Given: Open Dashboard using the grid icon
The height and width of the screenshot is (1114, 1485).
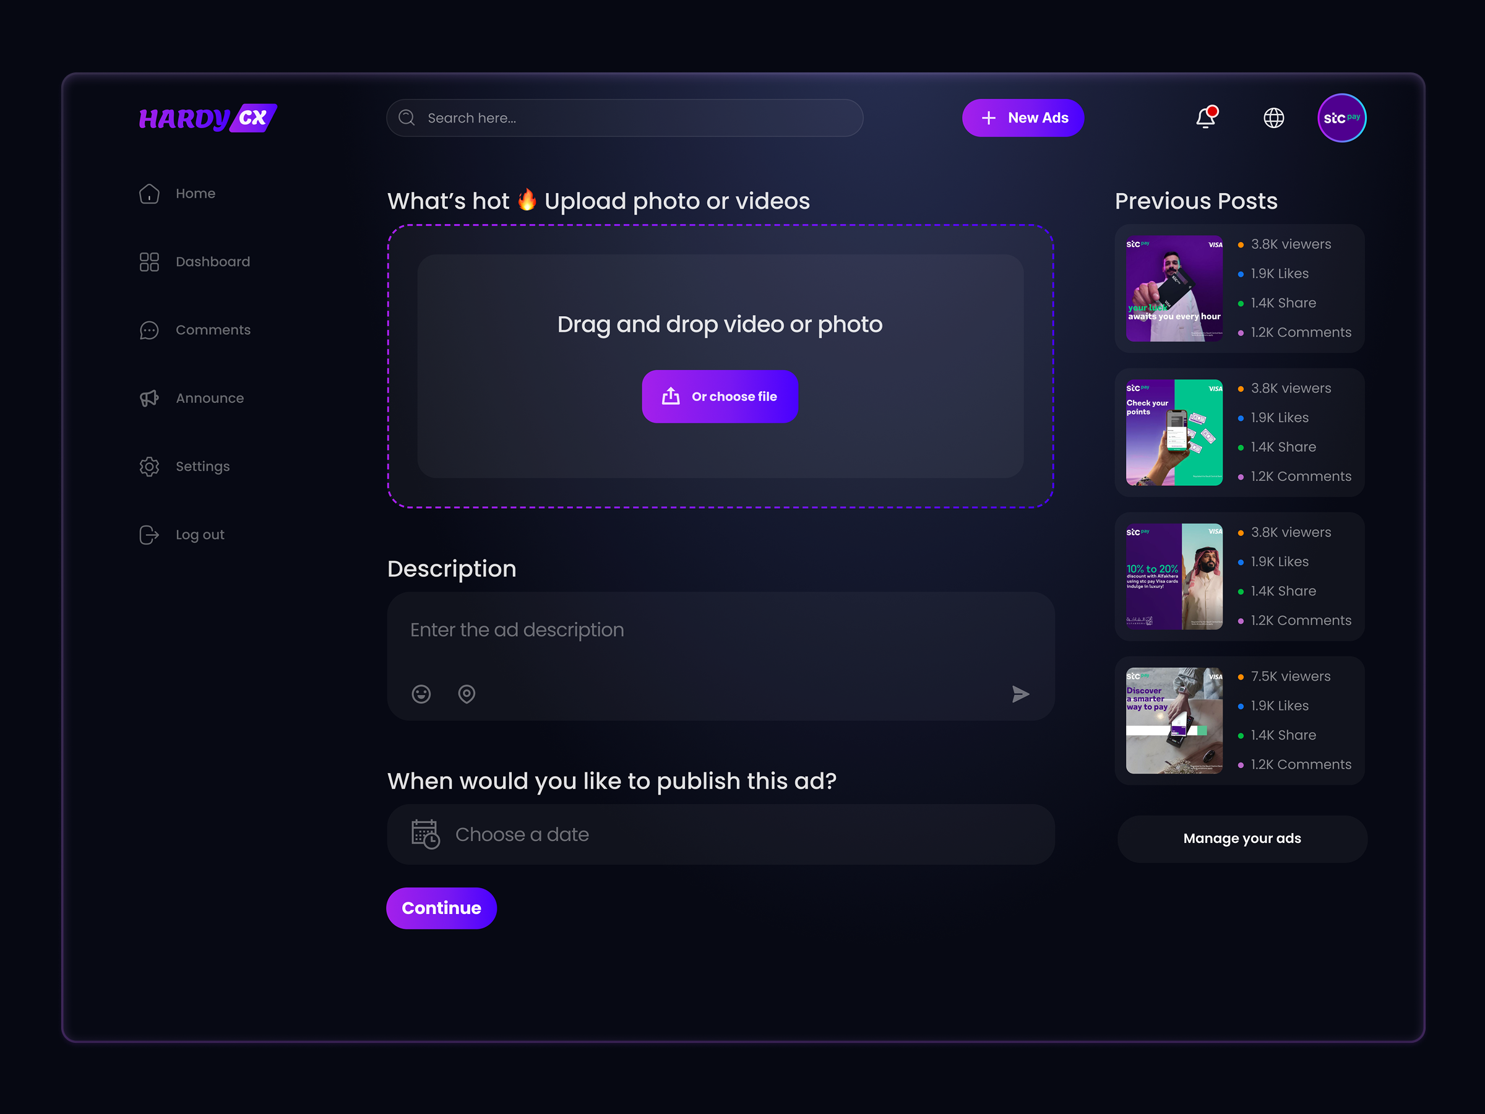Looking at the screenshot, I should [x=149, y=262].
